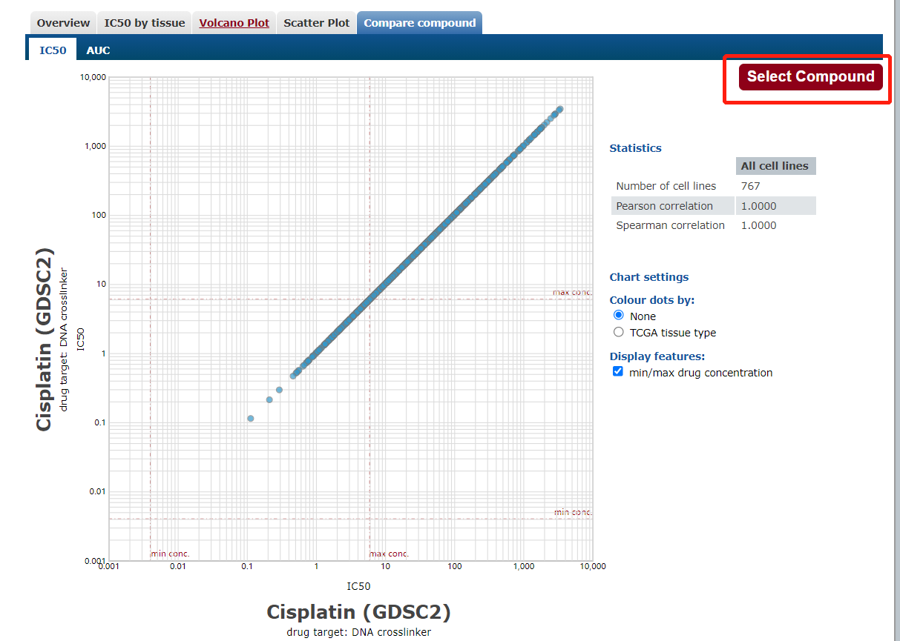This screenshot has height=641, width=900.
Task: Select the IC50 sub-tab
Action: [x=53, y=50]
